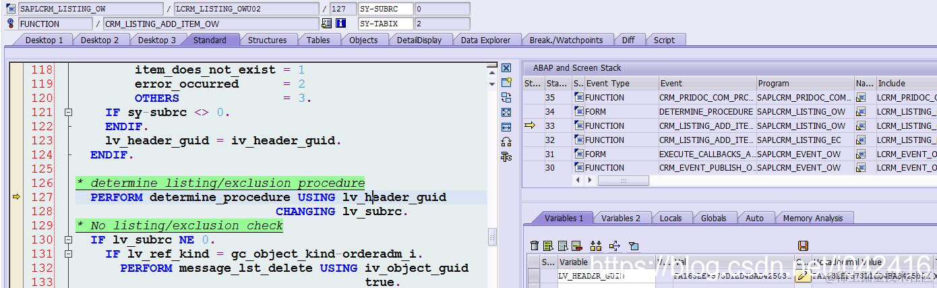Image resolution: width=937 pixels, height=288 pixels.
Task: Click the swap tool icon beside the stack panel
Action: pos(506,97)
